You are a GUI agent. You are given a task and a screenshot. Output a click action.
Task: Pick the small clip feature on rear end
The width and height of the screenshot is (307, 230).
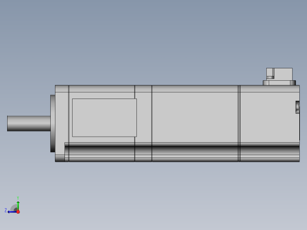[298, 107]
